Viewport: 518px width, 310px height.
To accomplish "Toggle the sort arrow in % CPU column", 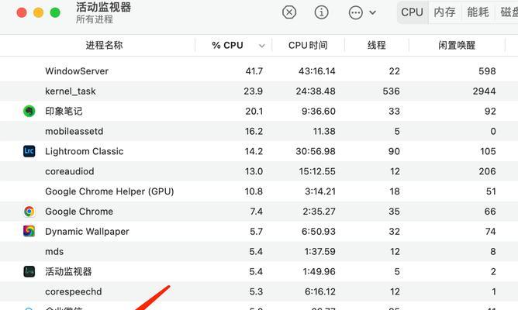I will point(261,46).
